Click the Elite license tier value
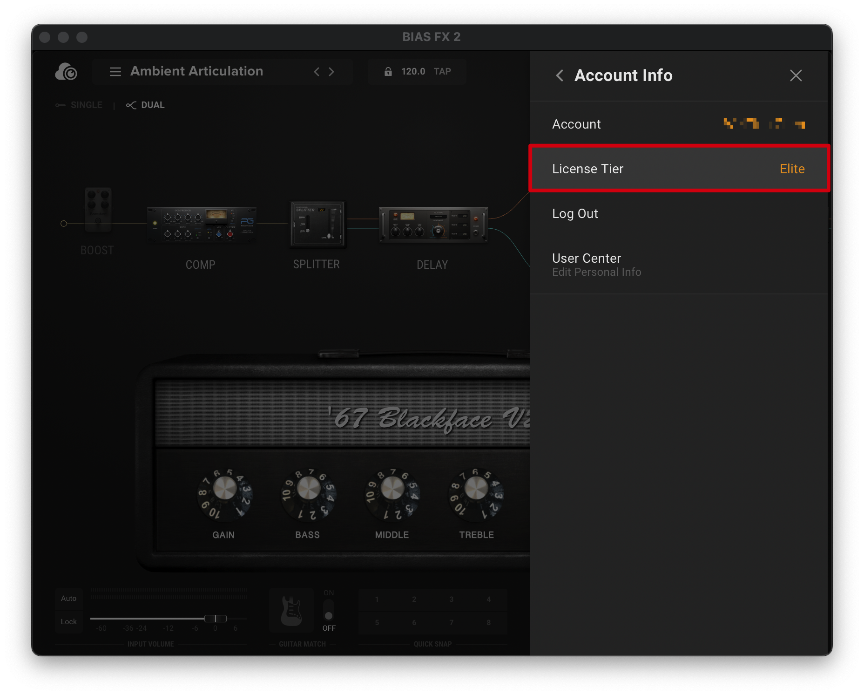This screenshot has height=695, width=864. click(x=792, y=169)
